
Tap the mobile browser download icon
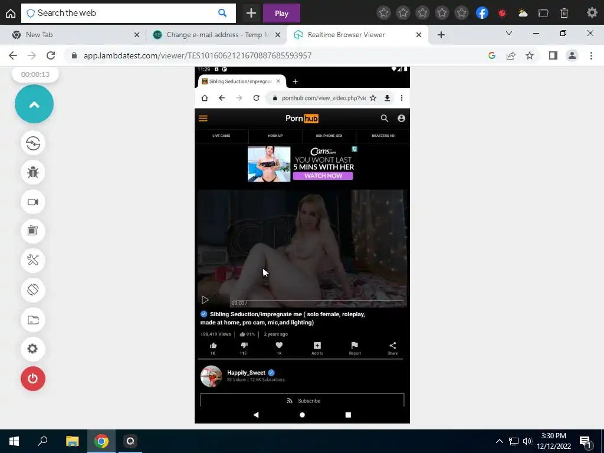387,98
